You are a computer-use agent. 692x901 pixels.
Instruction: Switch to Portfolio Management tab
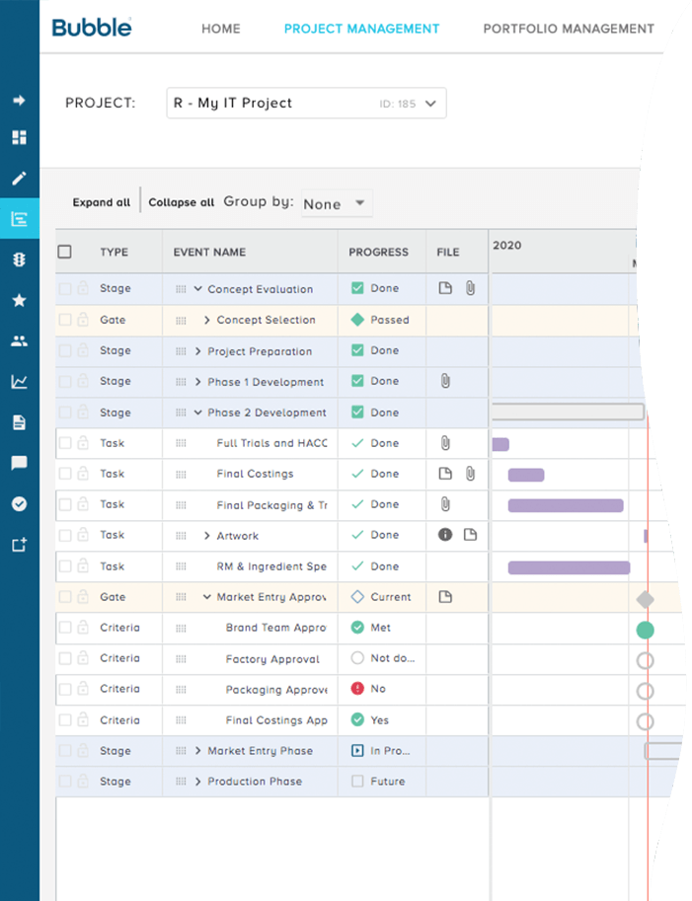coord(569,29)
